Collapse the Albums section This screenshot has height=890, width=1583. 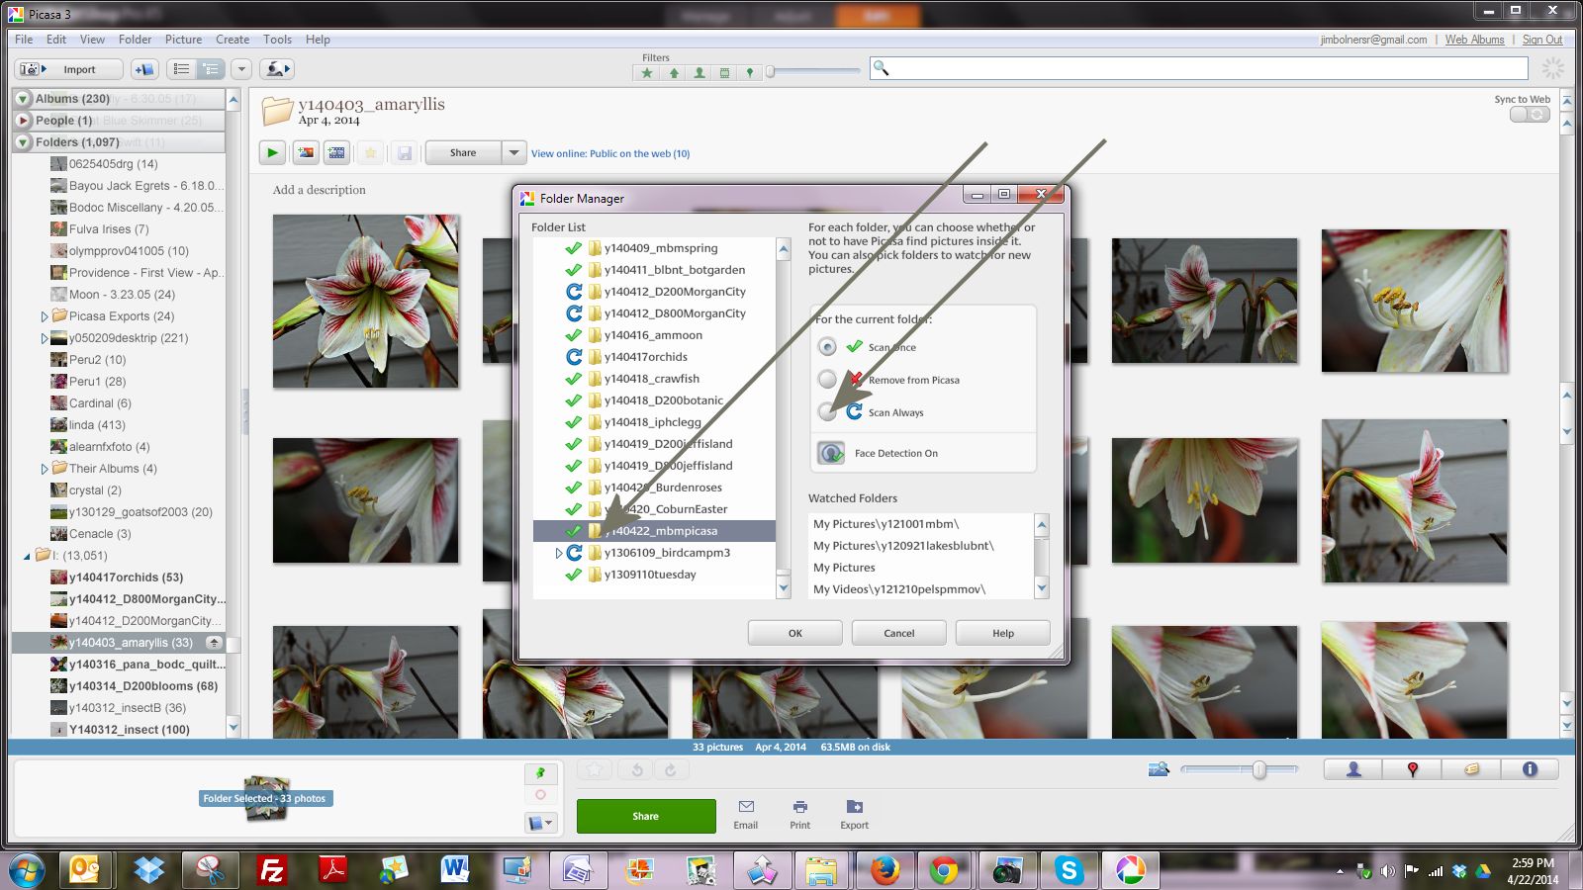23,99
